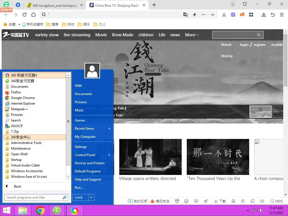This screenshot has width=288, height=216.
Task: Open the register link
Action: coord(260,45)
